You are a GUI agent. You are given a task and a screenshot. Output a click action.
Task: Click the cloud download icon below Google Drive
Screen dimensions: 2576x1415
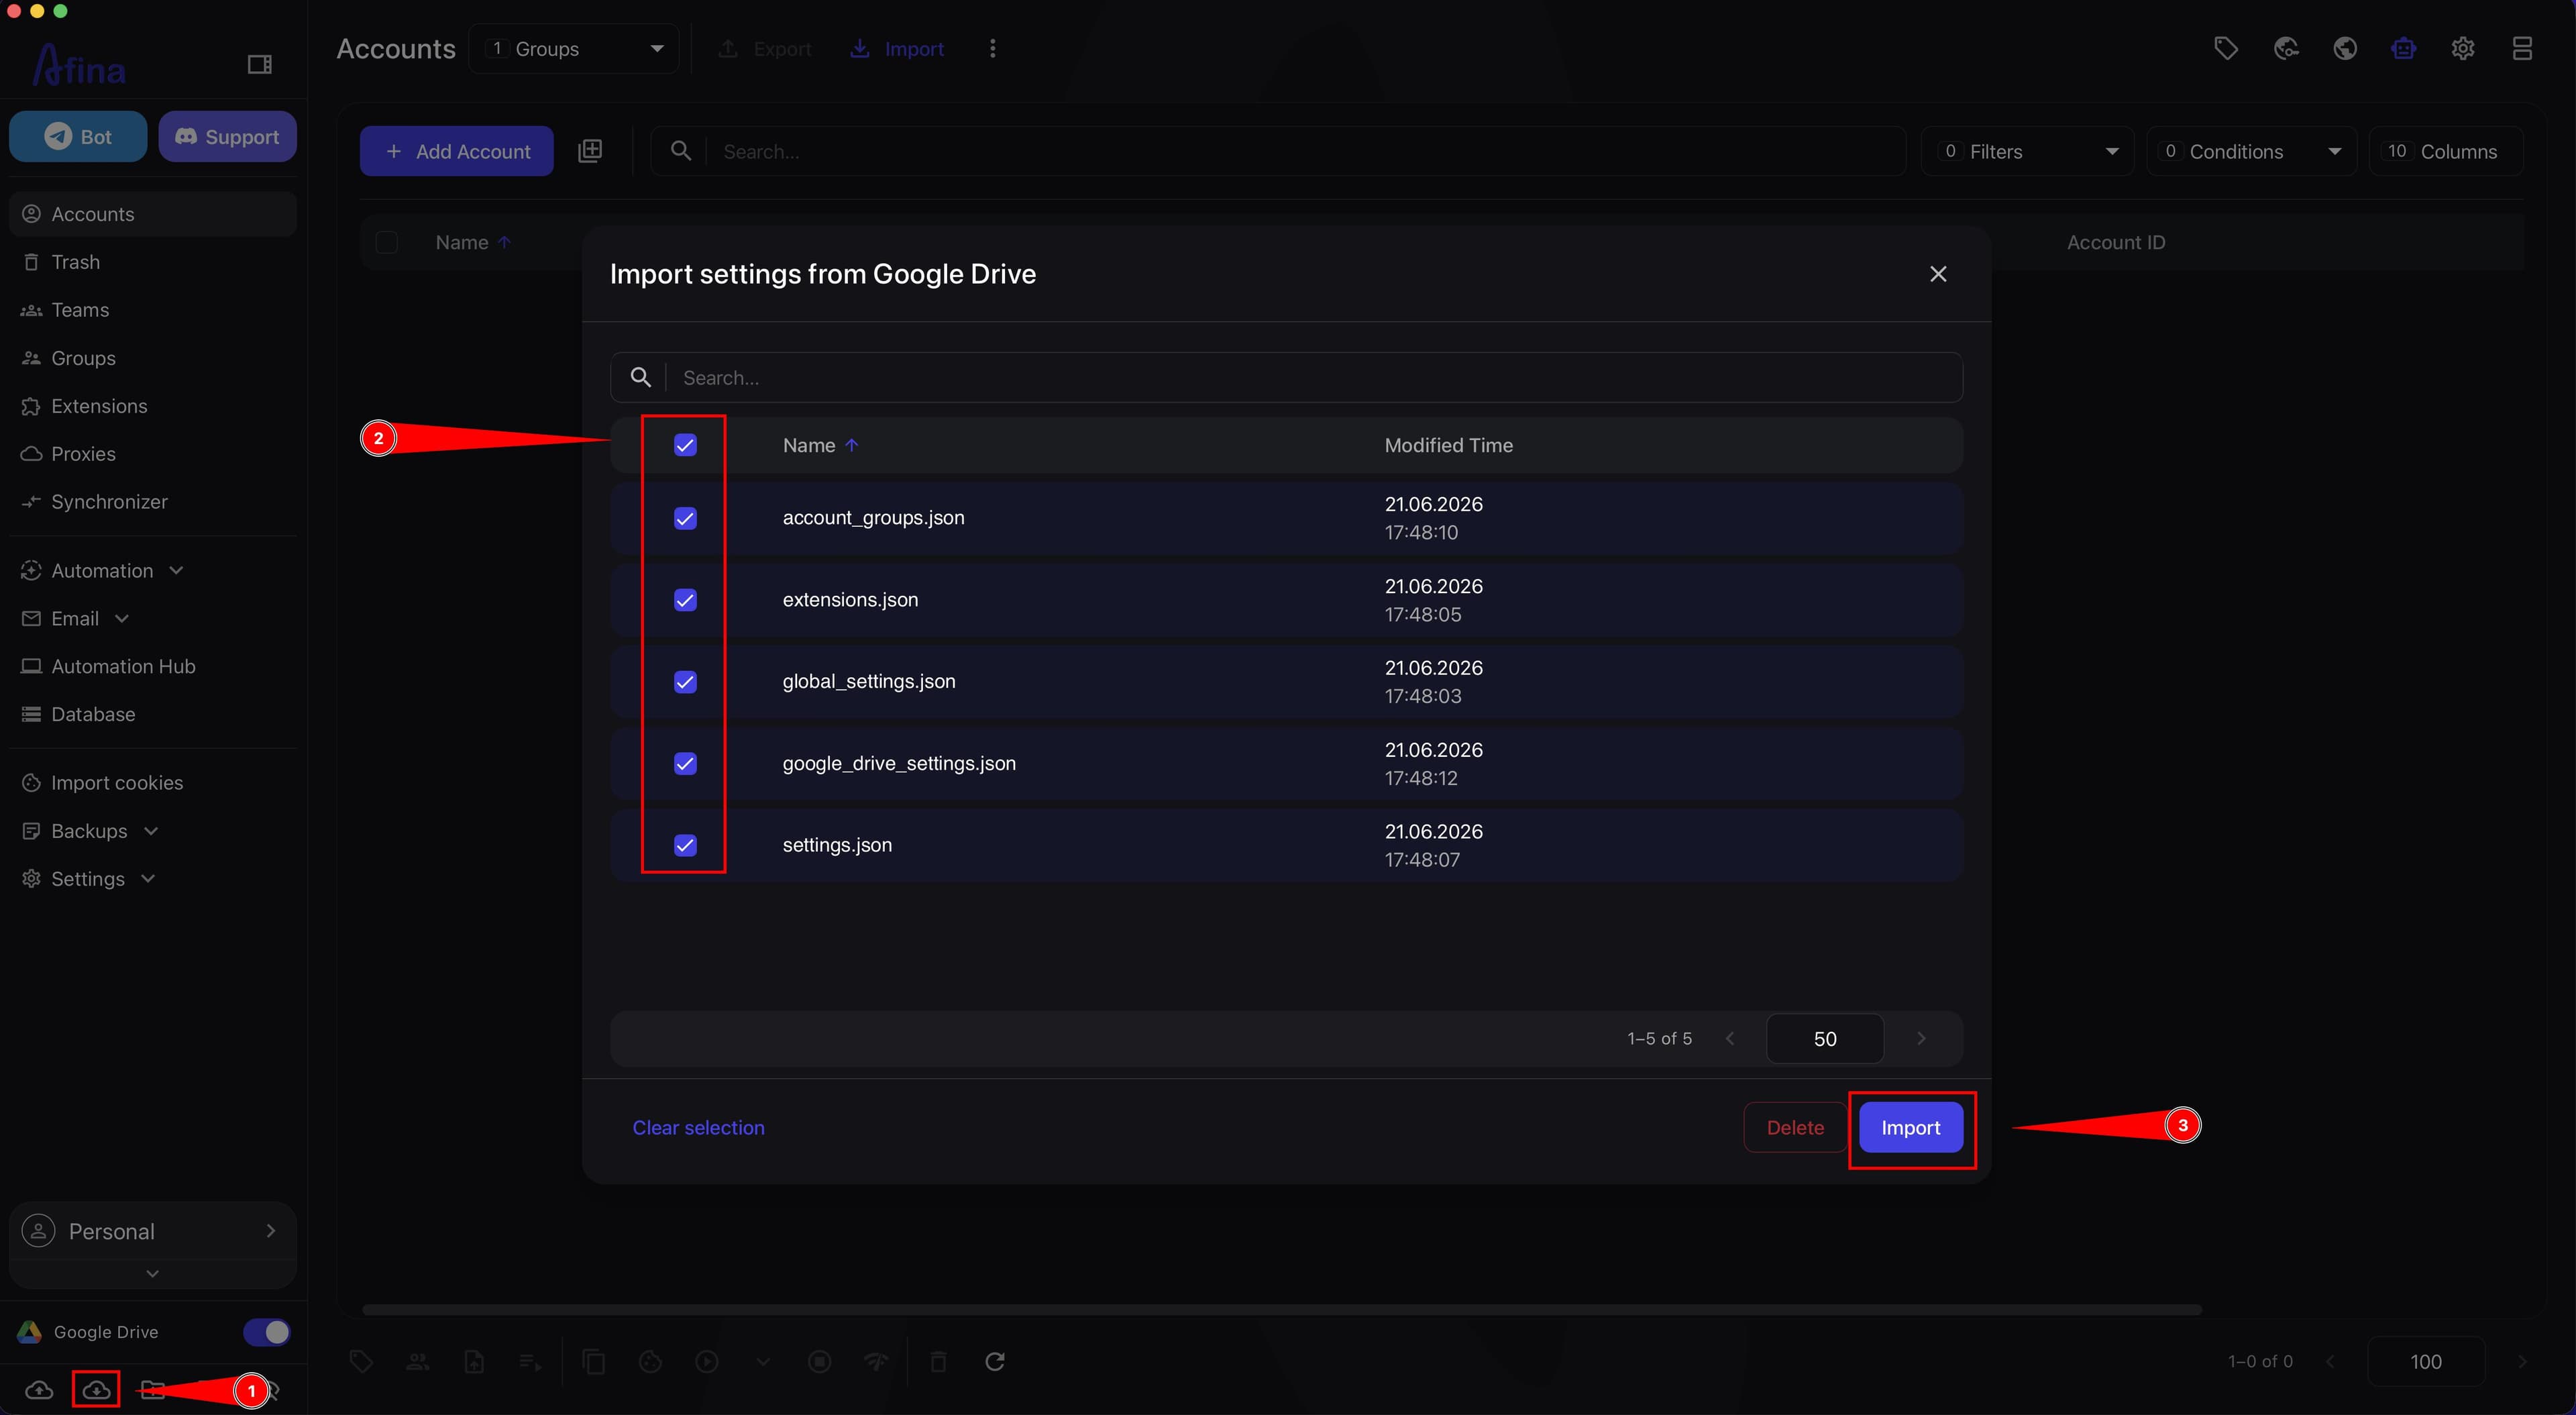click(96, 1389)
